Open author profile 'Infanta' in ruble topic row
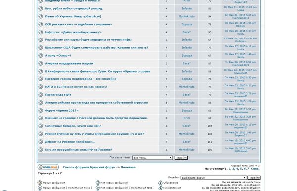297x191 pixels. point(187,9)
